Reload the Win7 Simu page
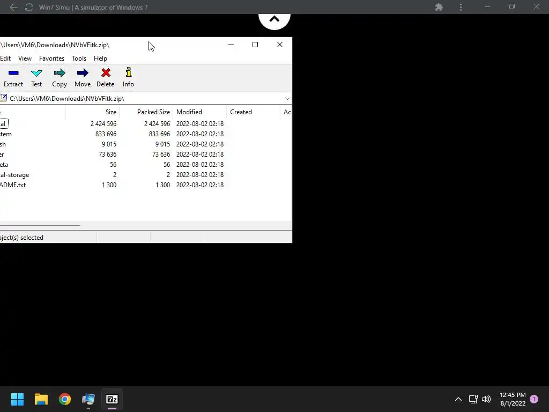This screenshot has height=412, width=549. coord(29,7)
